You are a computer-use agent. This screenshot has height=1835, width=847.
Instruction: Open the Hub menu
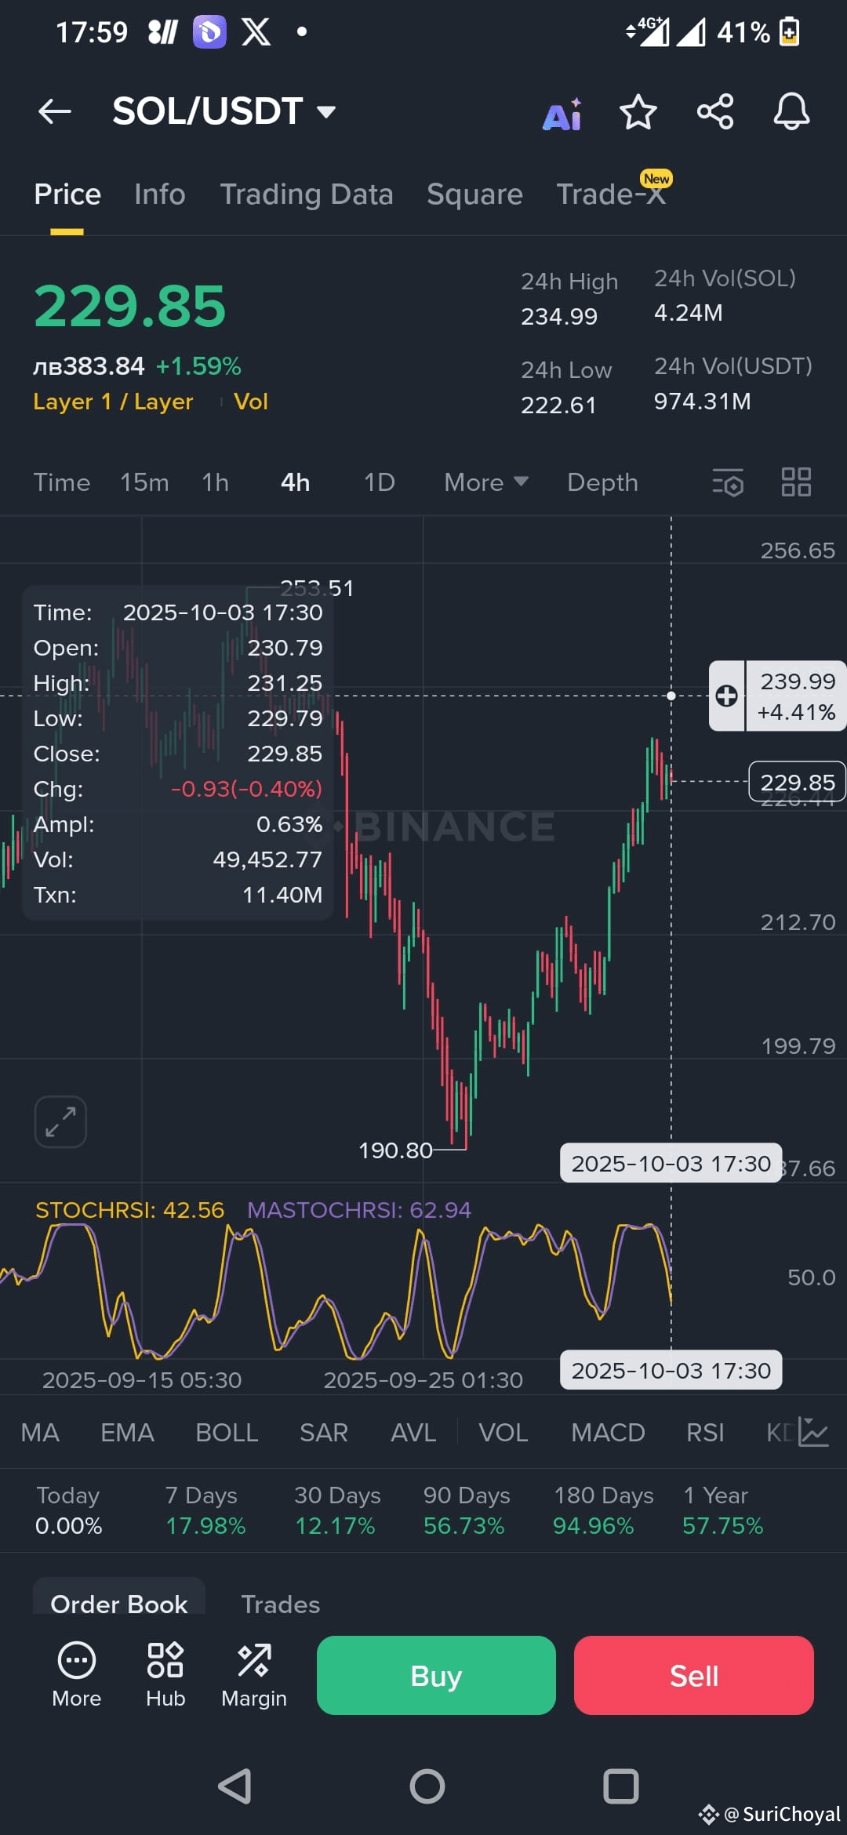click(165, 1675)
